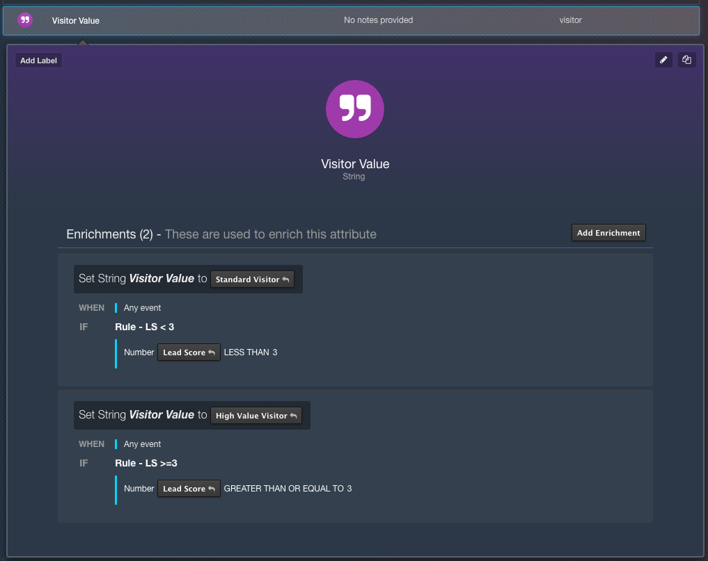The width and height of the screenshot is (708, 561).
Task: Click Lead Score in the LESS THAN rule
Action: (189, 352)
